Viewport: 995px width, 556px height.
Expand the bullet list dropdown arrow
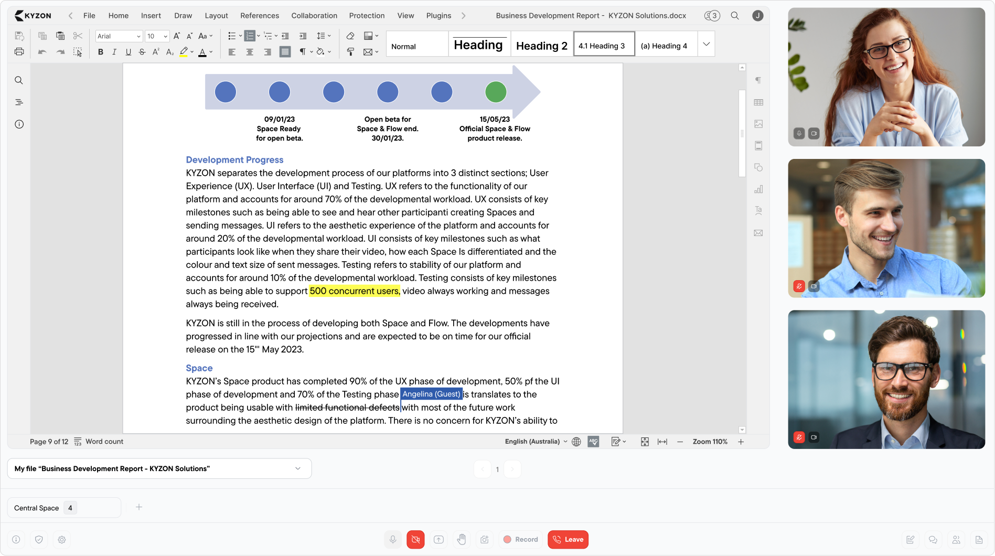[x=240, y=36]
